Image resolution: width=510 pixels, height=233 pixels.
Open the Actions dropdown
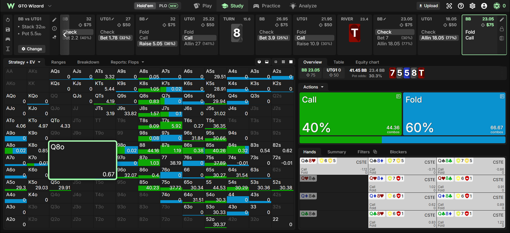[x=313, y=87]
